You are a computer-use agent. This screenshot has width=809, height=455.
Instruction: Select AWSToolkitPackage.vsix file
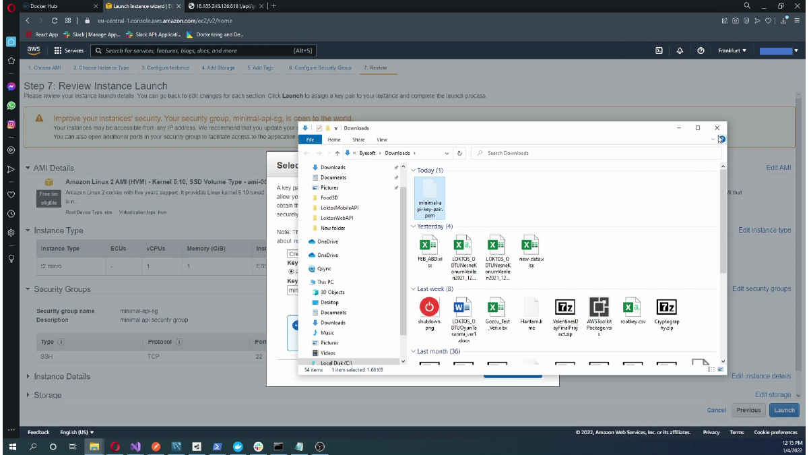pos(599,317)
